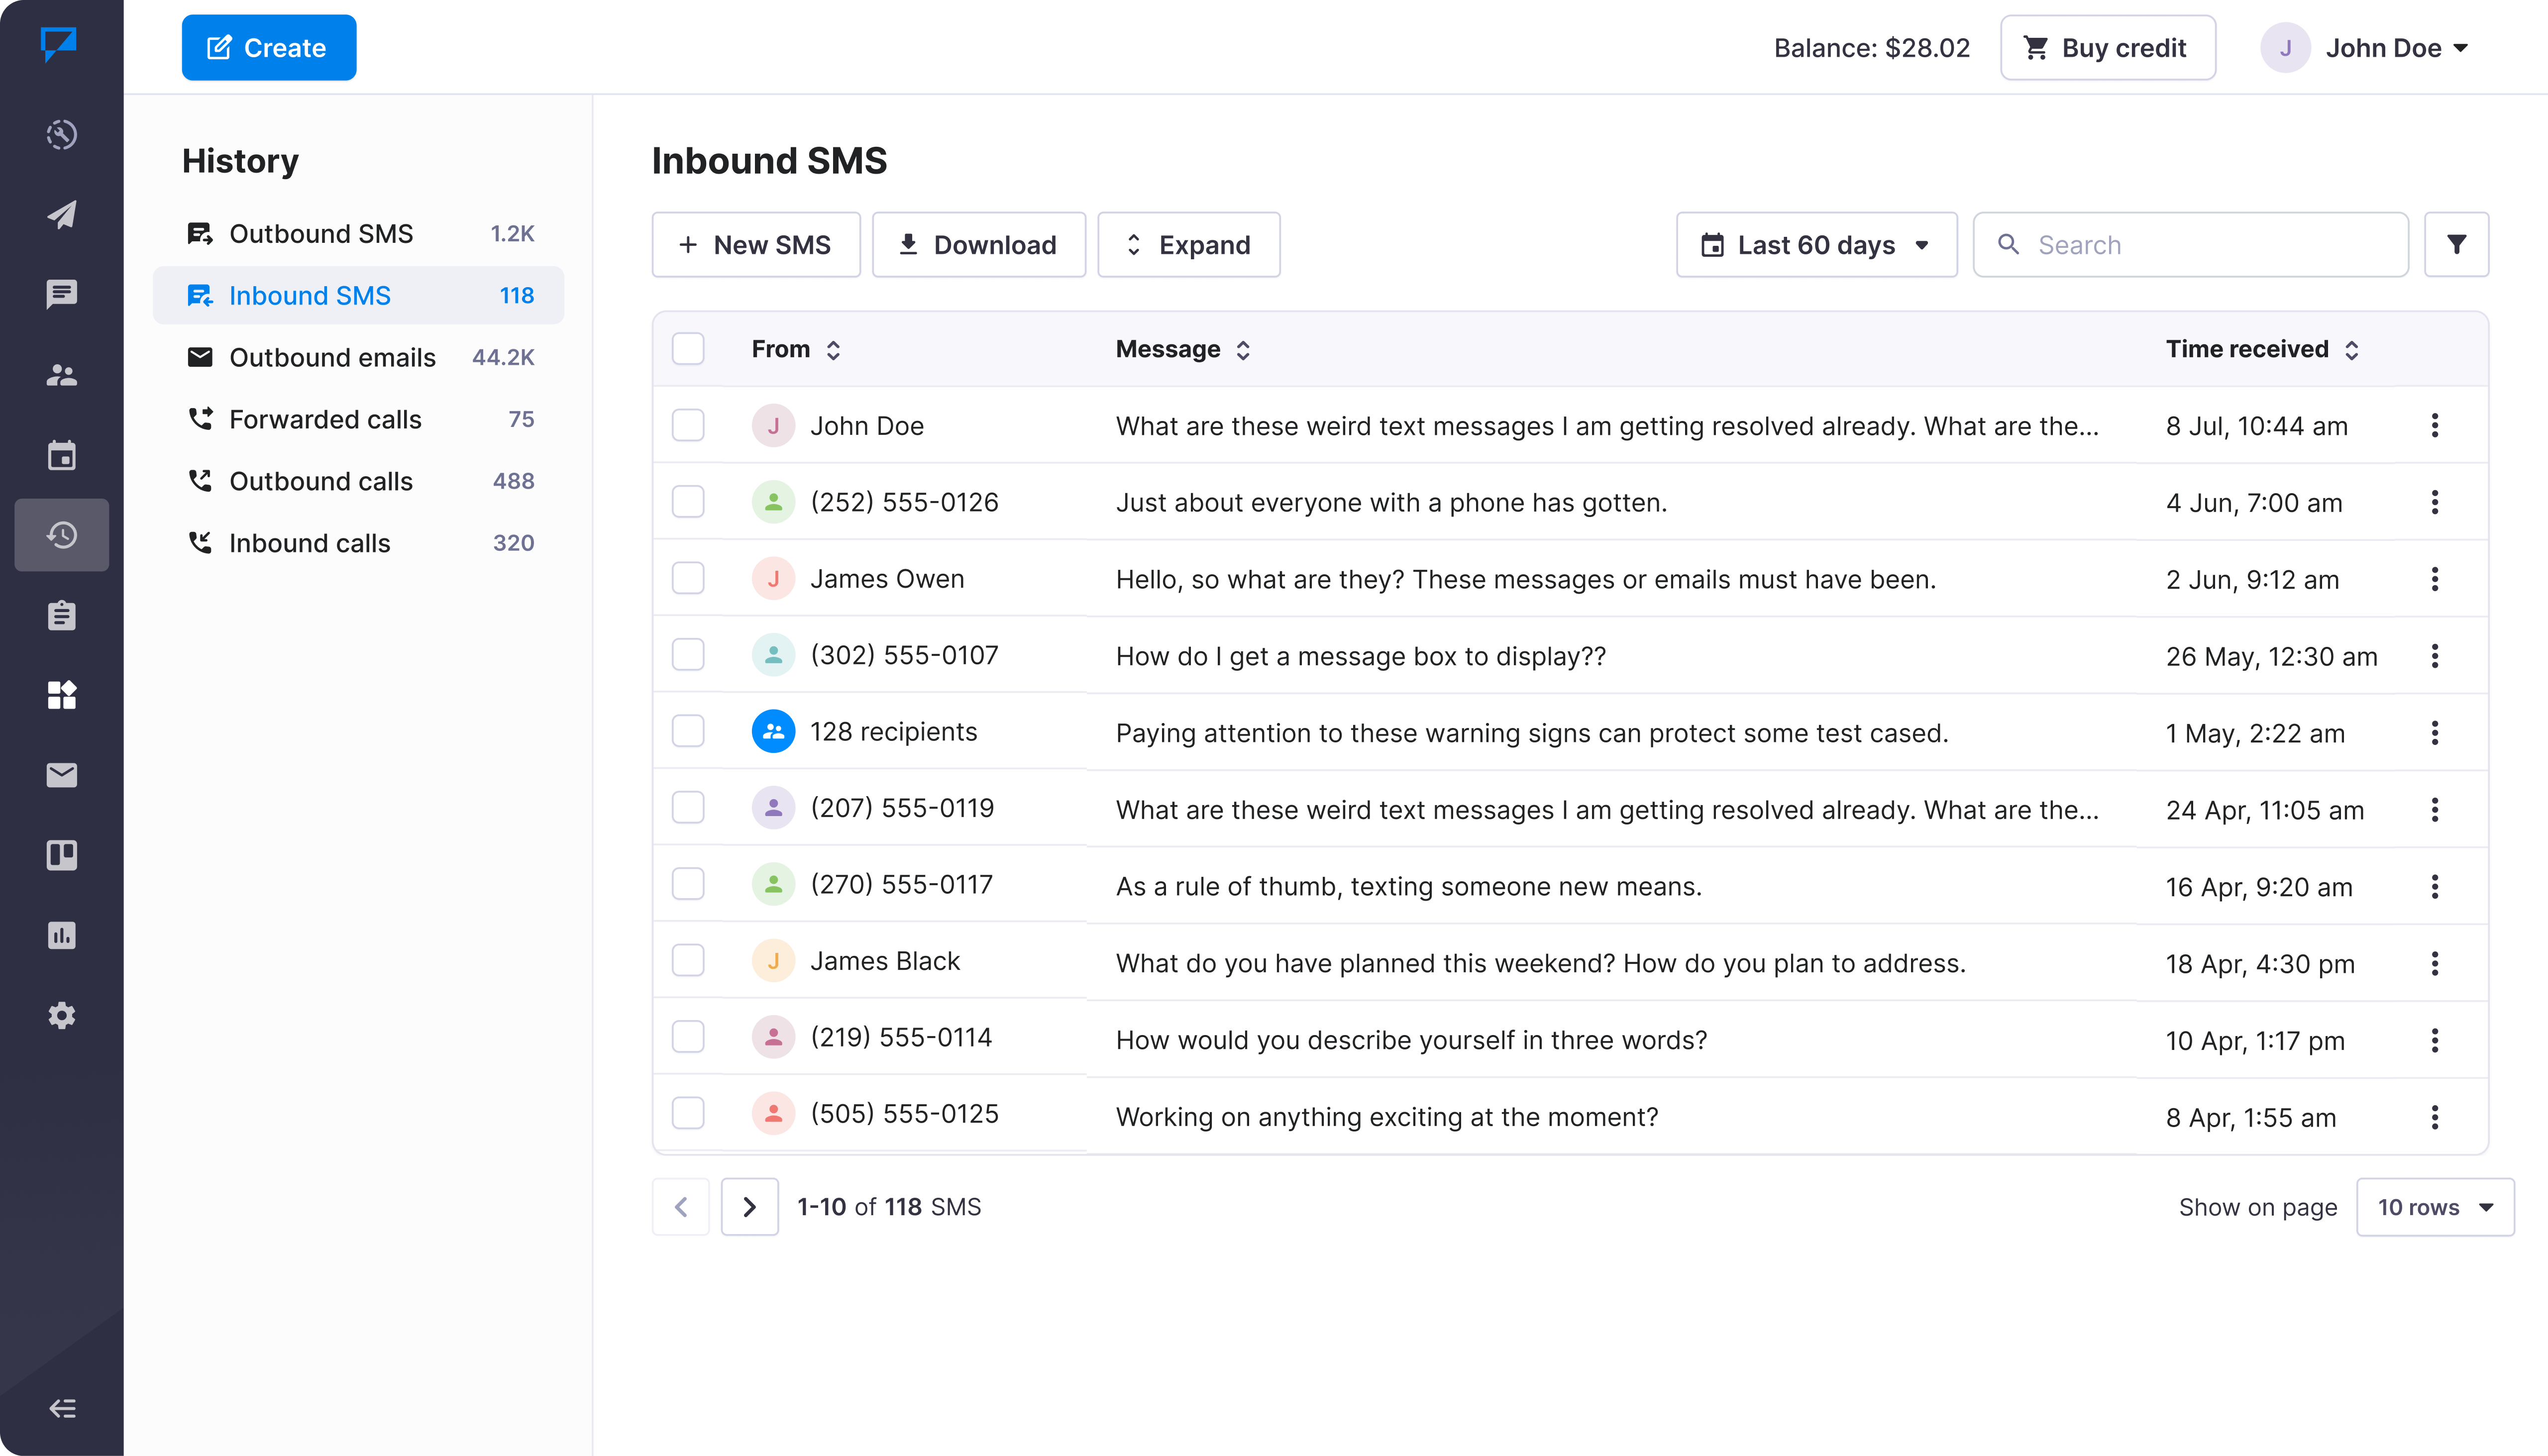Screen dimensions: 2548x1456
Task: Click into the Search field
Action: pos(2190,244)
